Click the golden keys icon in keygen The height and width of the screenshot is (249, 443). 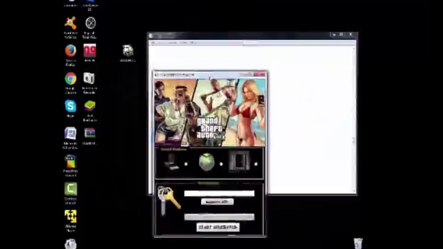tap(169, 201)
